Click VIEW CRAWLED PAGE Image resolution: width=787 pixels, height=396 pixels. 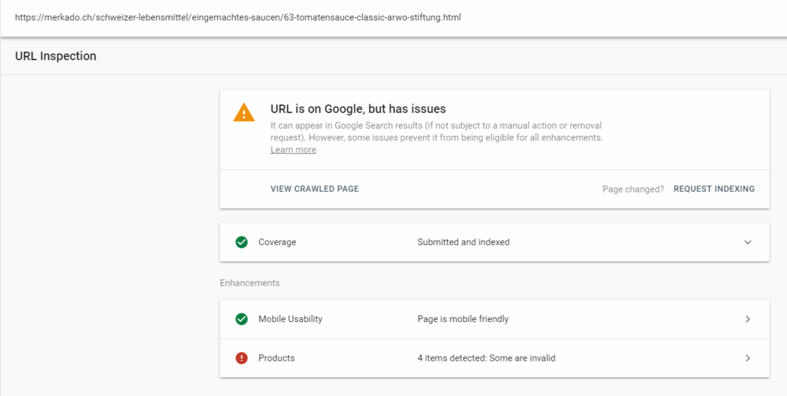(315, 189)
